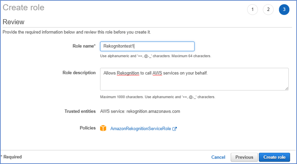Click the misspelled word Rekognition in description
Image resolution: width=297 pixels, height=164 pixels.
(128, 73)
